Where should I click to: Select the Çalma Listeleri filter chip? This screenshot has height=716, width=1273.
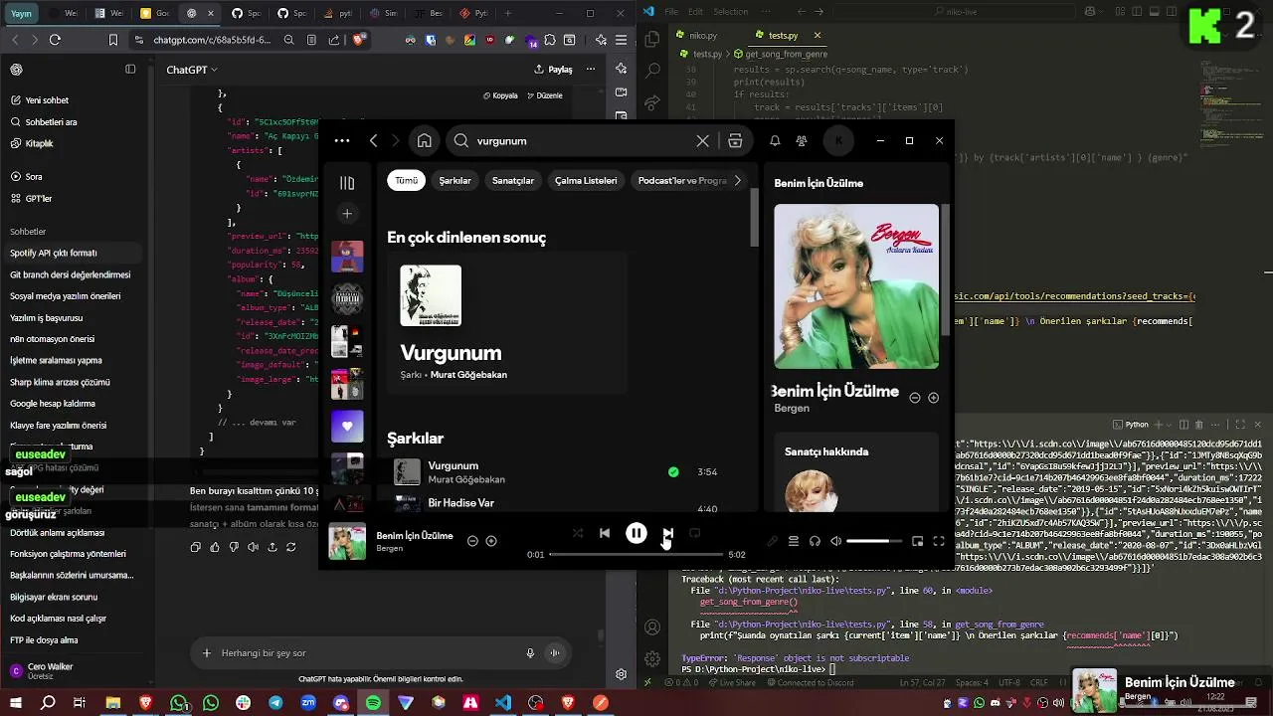tap(586, 180)
